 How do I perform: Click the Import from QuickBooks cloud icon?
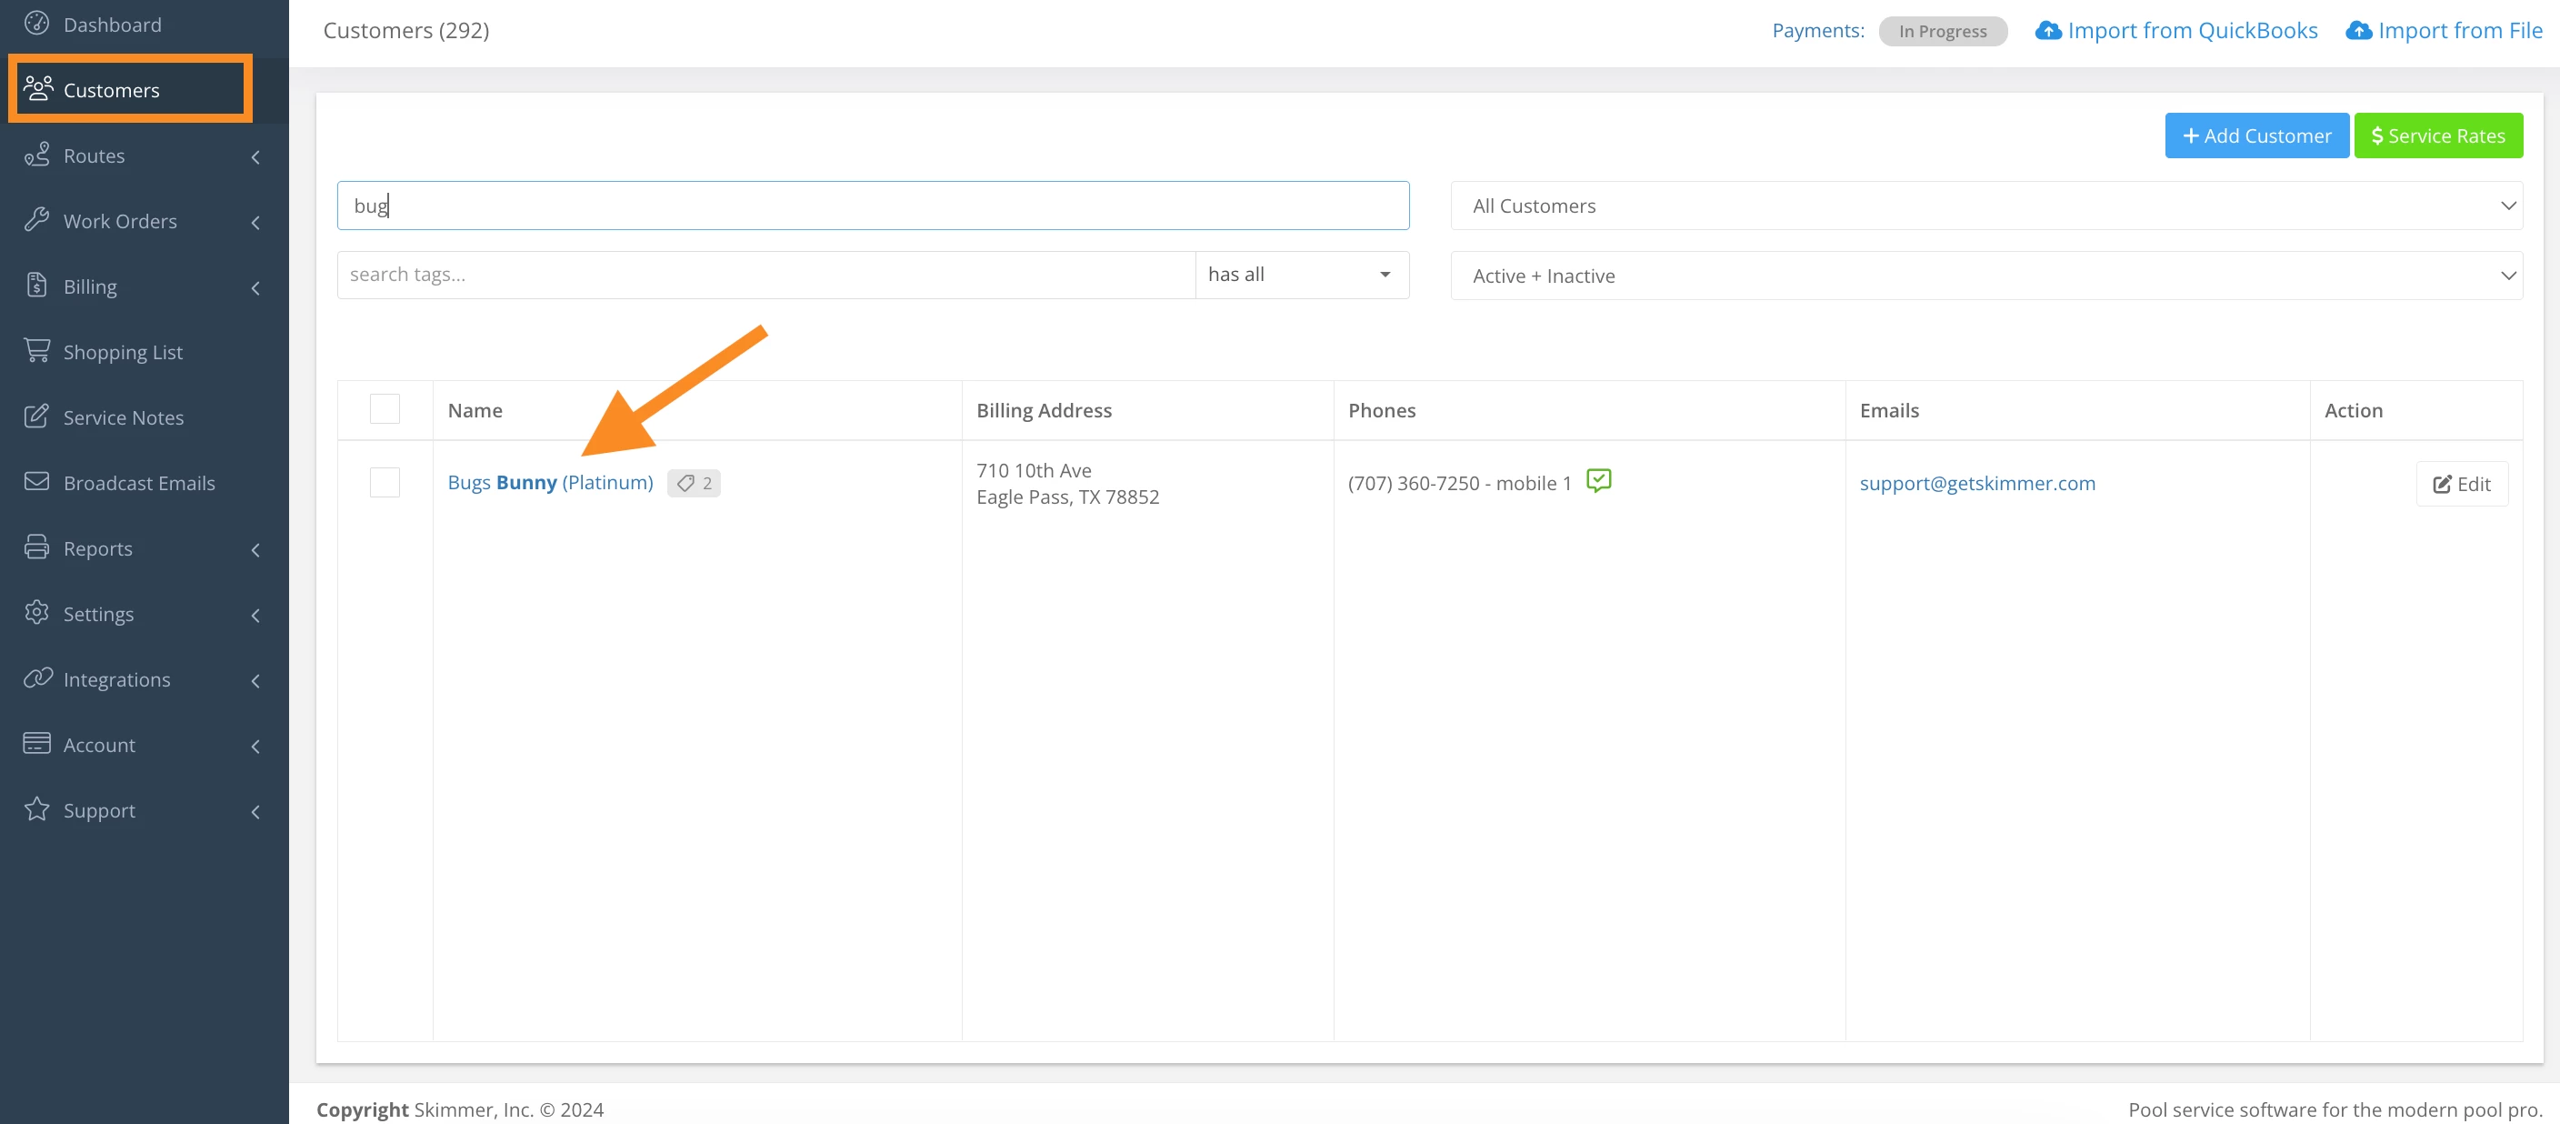(x=2048, y=31)
